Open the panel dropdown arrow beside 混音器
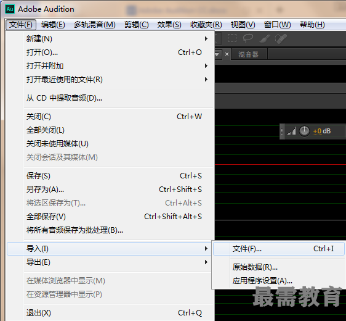The image size is (346, 321). [217, 54]
